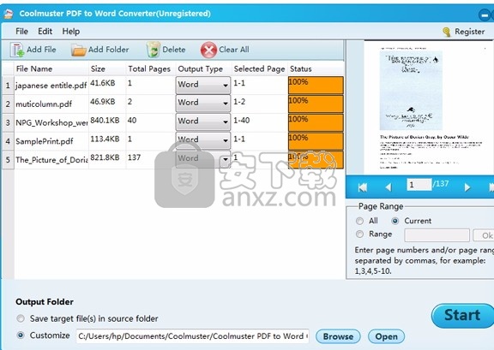Open Output Type dropdown for The_Picture_of_Dorian file
The width and height of the screenshot is (494, 350).
coord(203,159)
